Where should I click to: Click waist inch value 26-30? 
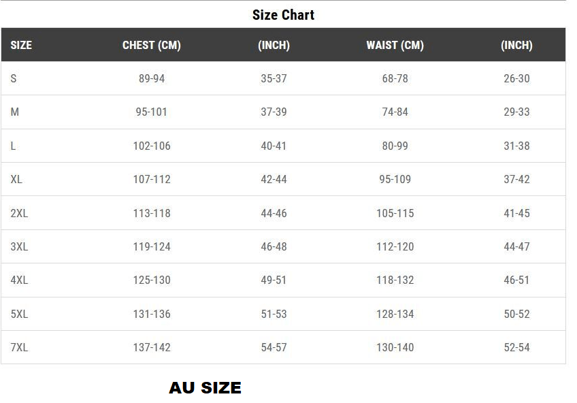516,79
